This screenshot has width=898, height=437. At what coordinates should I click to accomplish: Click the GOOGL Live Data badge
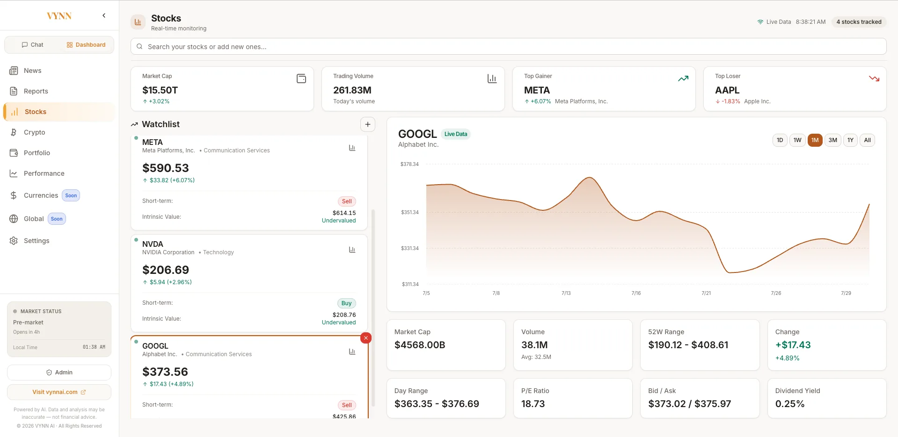click(x=456, y=134)
